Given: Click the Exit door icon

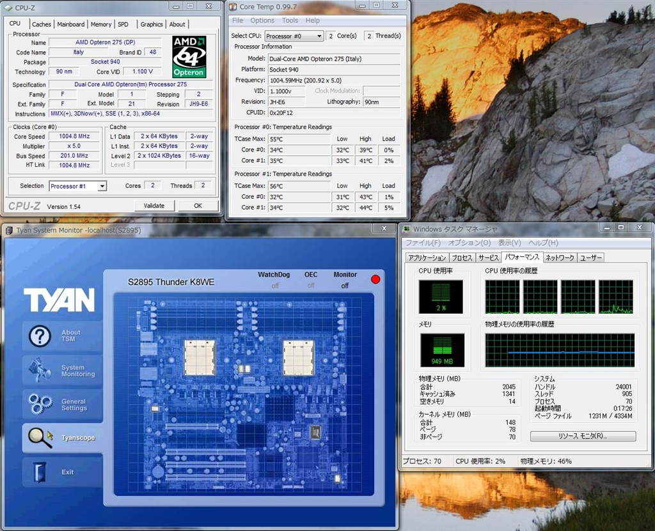Looking at the screenshot, I should point(40,472).
